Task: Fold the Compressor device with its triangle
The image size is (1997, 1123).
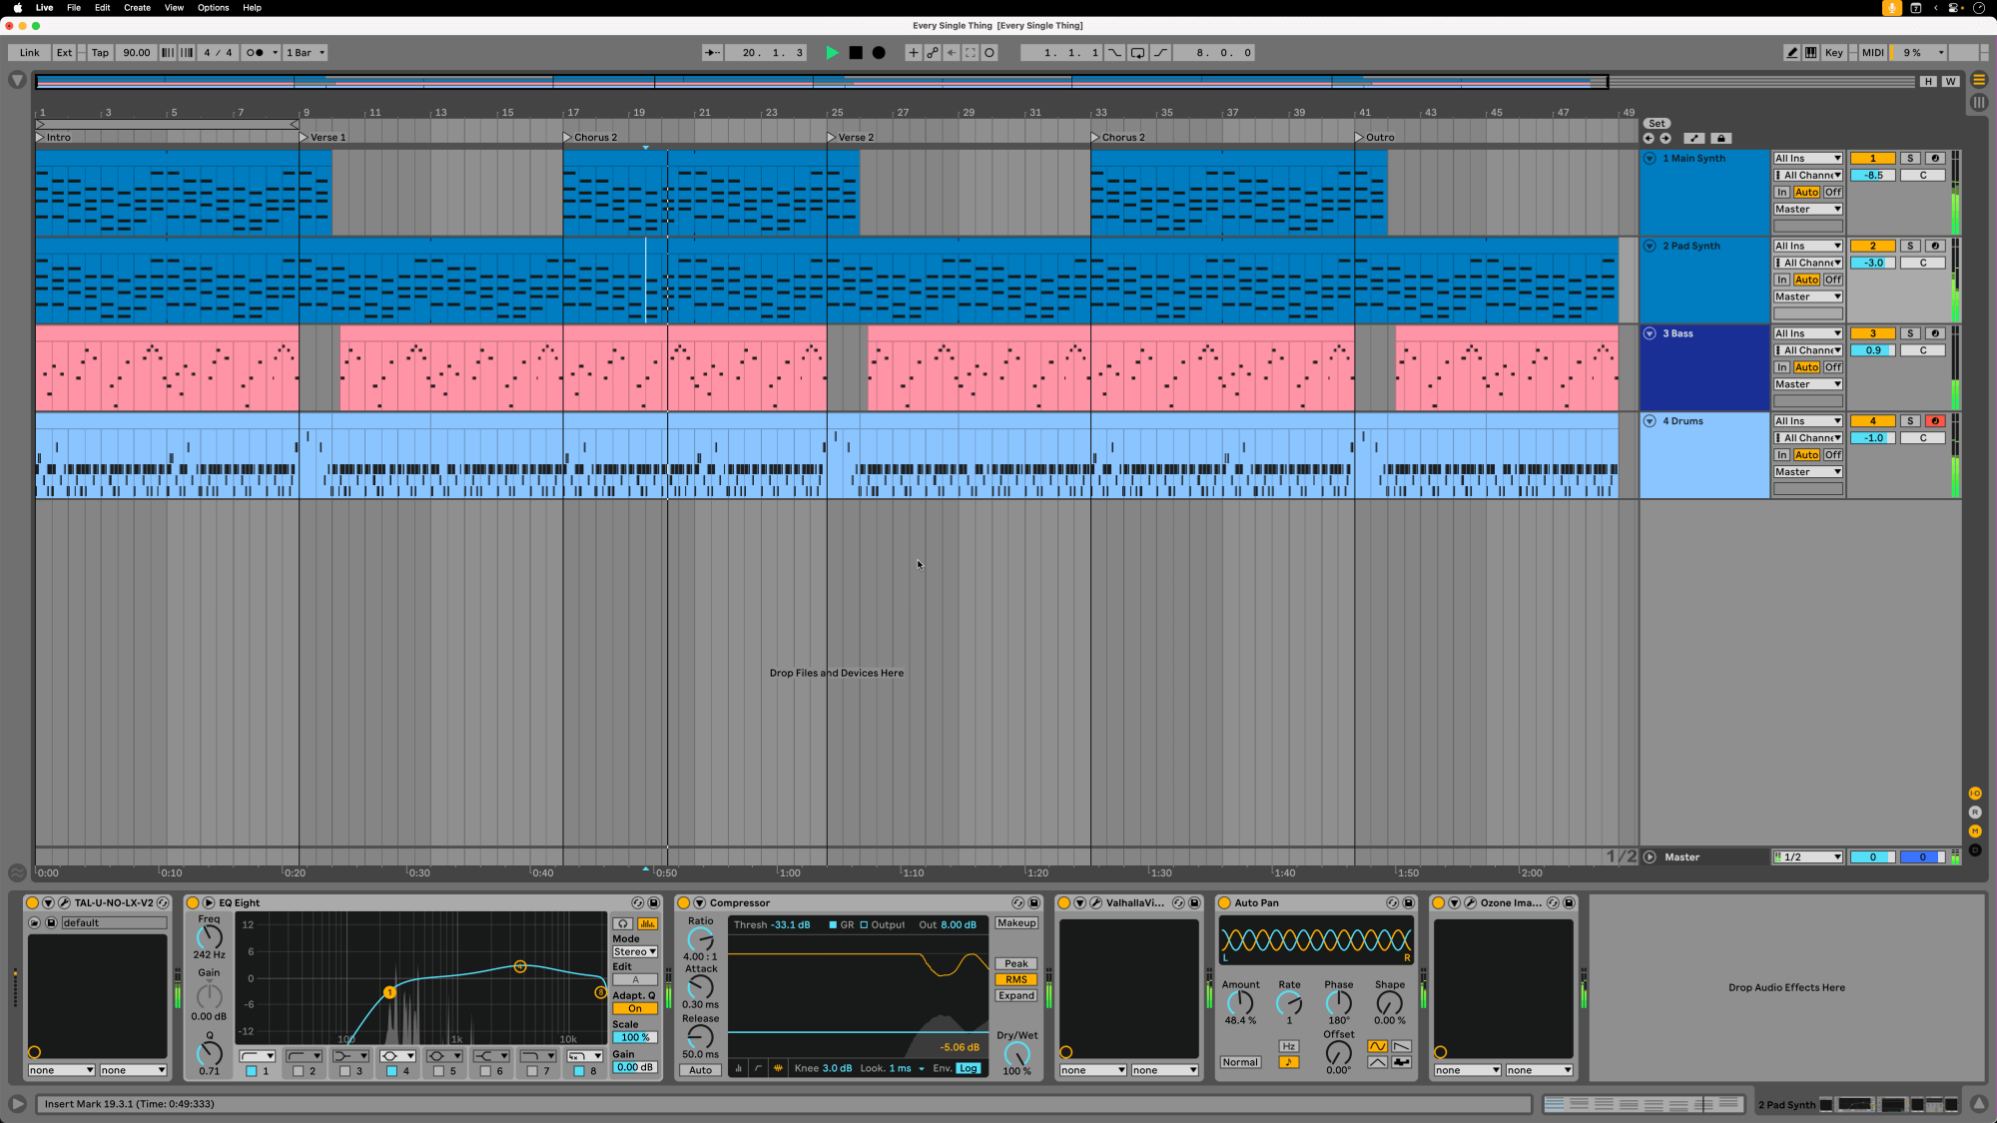Action: point(700,903)
